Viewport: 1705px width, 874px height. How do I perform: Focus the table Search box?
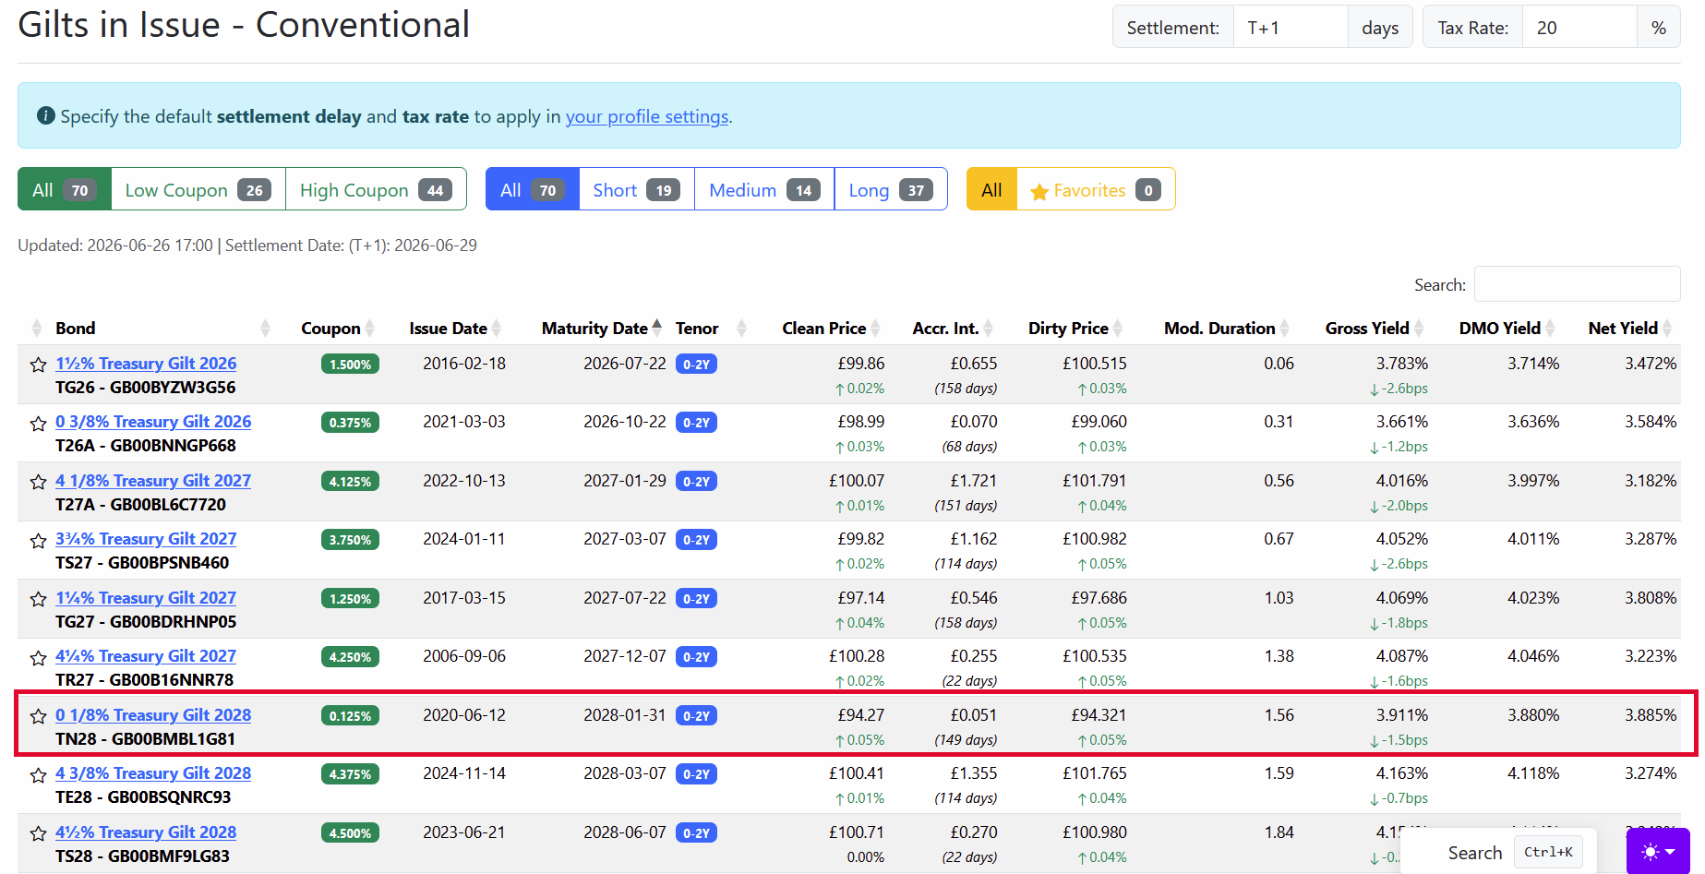[x=1577, y=284]
